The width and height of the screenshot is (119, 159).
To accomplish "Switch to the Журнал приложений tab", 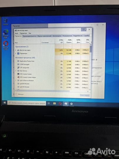I will (44, 36).
